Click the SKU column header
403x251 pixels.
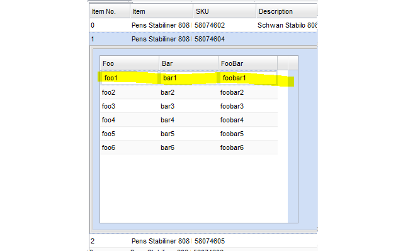[224, 11]
